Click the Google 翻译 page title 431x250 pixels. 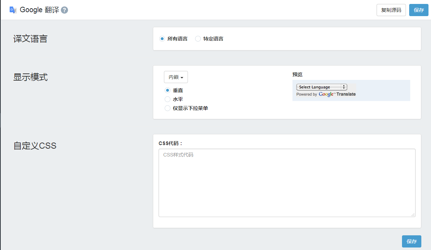[39, 10]
